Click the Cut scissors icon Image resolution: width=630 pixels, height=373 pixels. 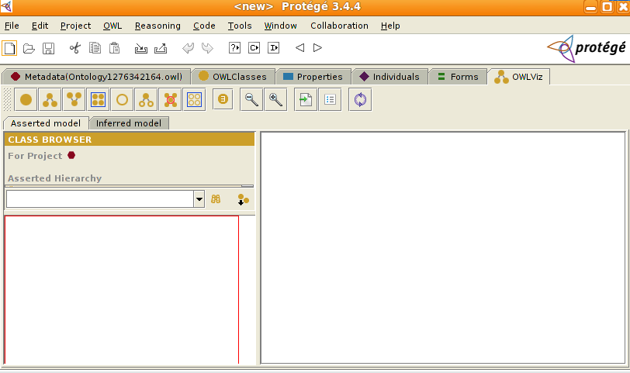pyautogui.click(x=75, y=48)
